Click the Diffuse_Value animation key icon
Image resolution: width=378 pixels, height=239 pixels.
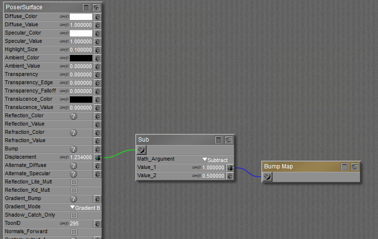click(x=64, y=25)
